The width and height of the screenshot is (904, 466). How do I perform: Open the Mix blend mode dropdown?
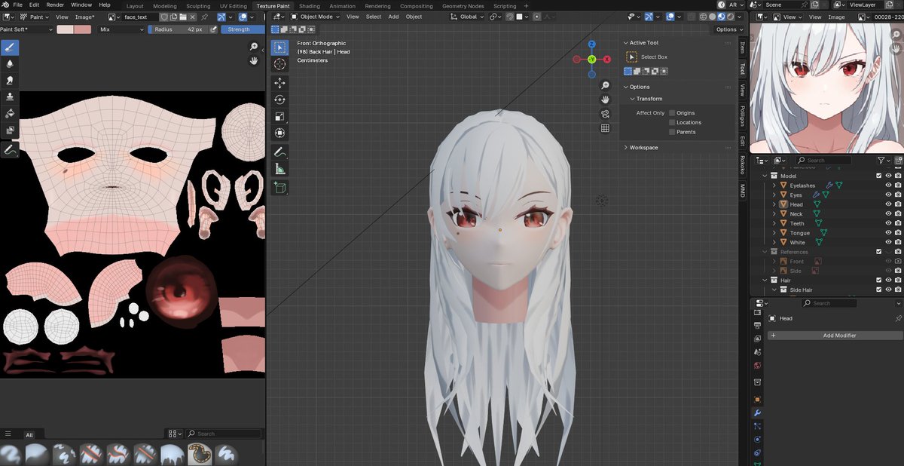(x=121, y=29)
